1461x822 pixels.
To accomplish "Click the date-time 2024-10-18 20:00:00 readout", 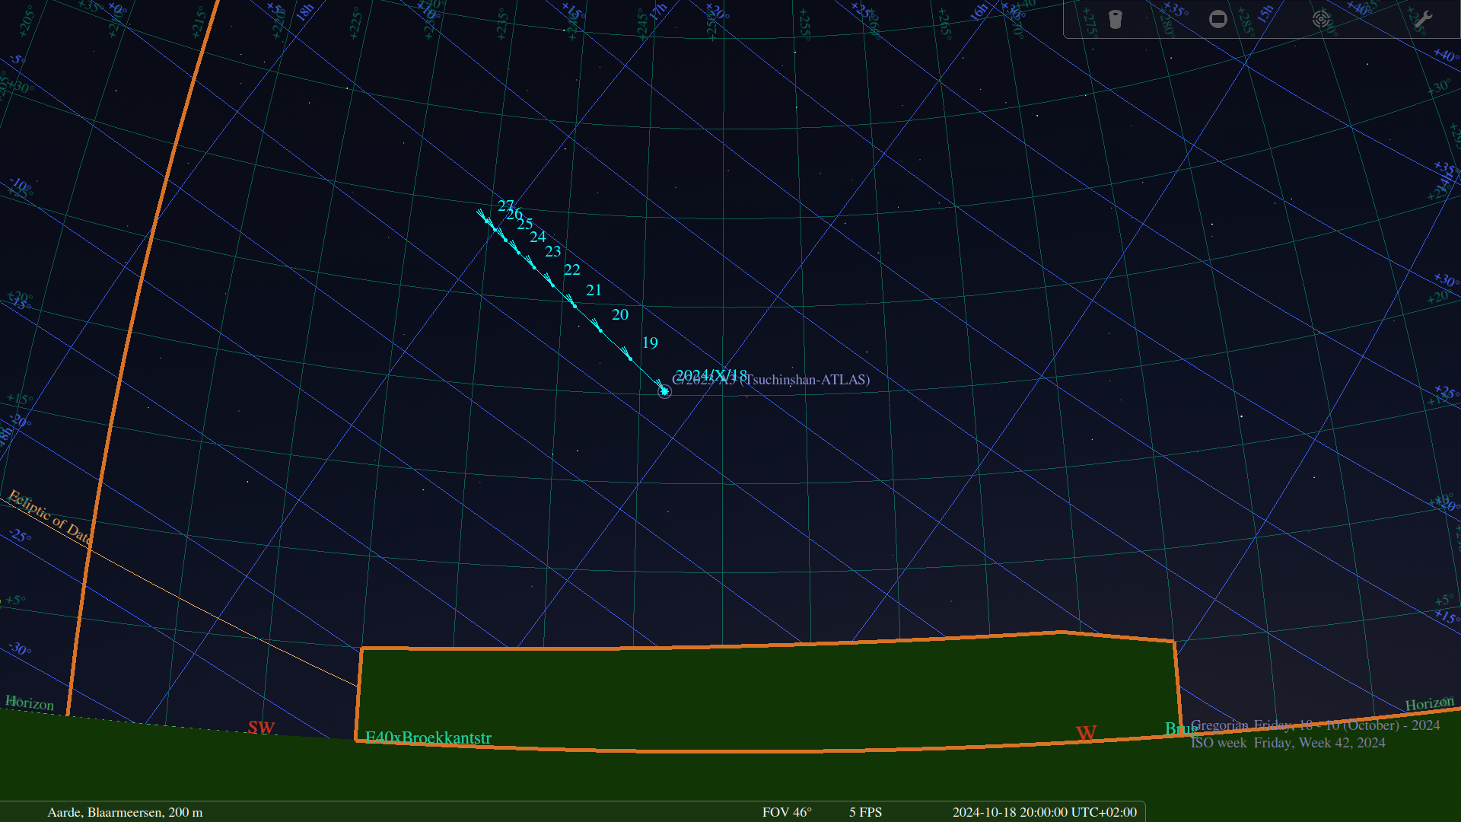I will pyautogui.click(x=1044, y=812).
